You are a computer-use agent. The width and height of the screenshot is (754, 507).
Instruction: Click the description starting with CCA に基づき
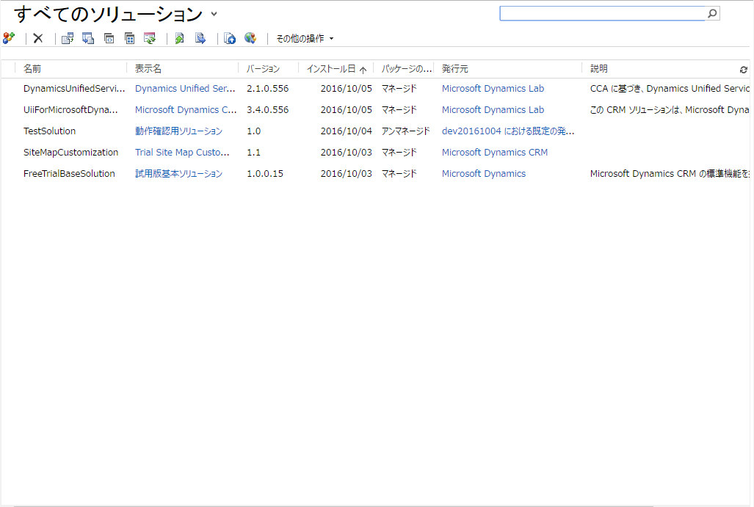click(670, 89)
